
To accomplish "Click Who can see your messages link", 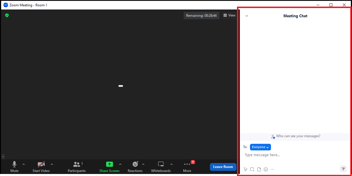I will click(298, 136).
